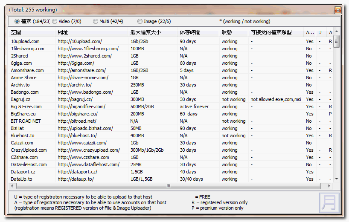Select the BIT ROAD NET host entry
The height and width of the screenshot is (222, 349).
[26, 121]
